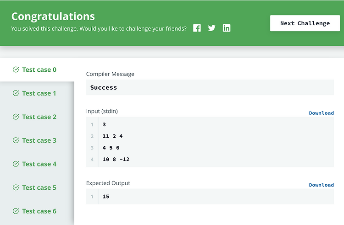Switch to the Test case 6 tab
The image size is (344, 225).
coord(37,211)
